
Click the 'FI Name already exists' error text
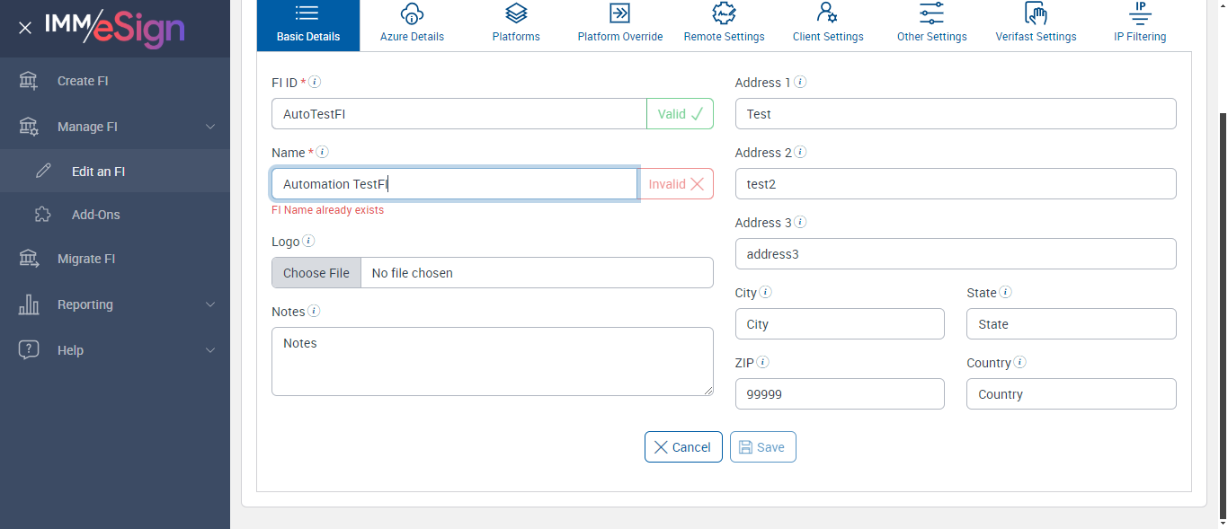[328, 210]
